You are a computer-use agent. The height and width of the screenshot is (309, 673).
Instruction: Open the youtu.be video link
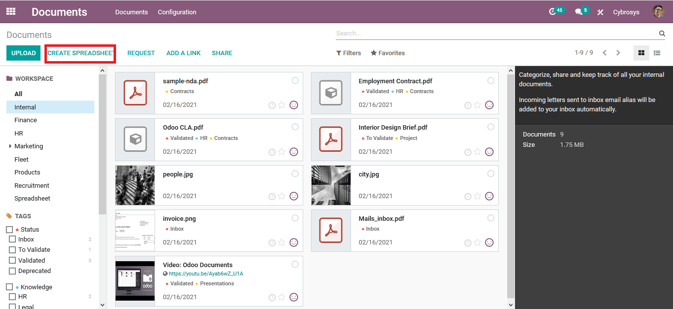tap(206, 274)
